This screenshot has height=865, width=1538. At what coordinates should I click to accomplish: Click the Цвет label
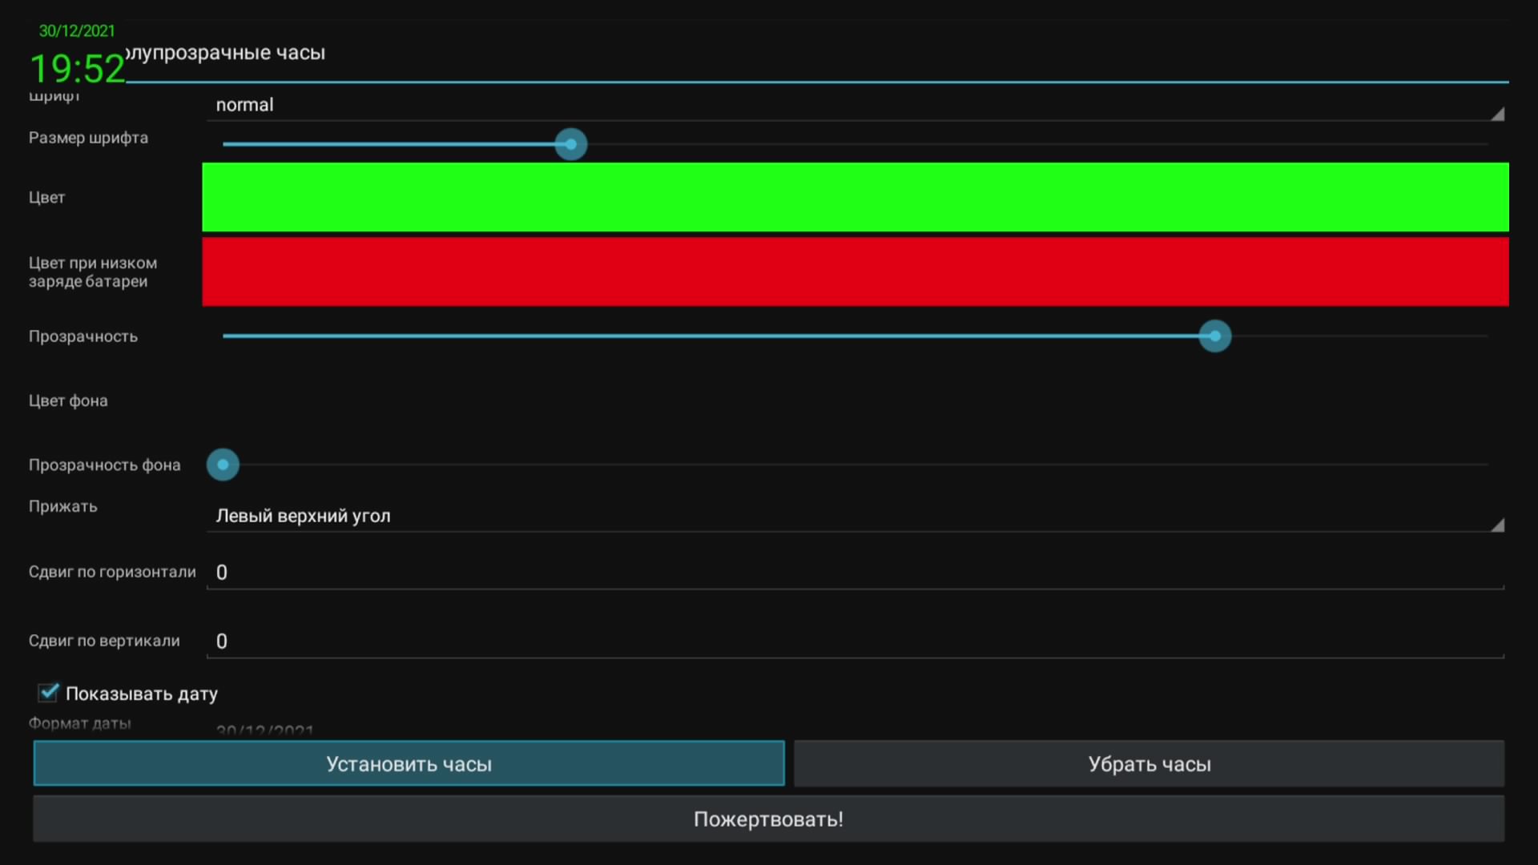coord(46,197)
